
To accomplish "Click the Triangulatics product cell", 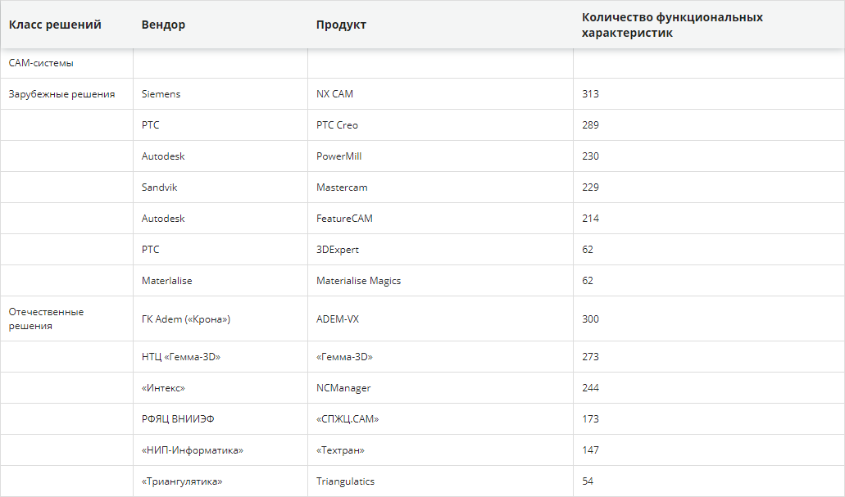I will pyautogui.click(x=440, y=481).
